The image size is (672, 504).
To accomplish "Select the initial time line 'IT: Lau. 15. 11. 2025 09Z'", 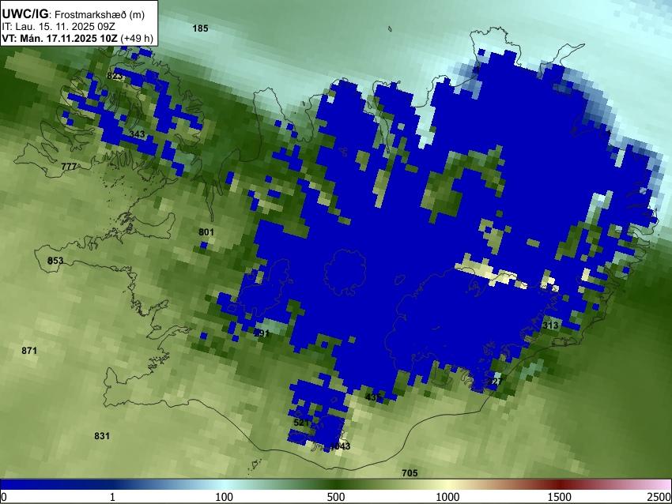I will (x=59, y=27).
